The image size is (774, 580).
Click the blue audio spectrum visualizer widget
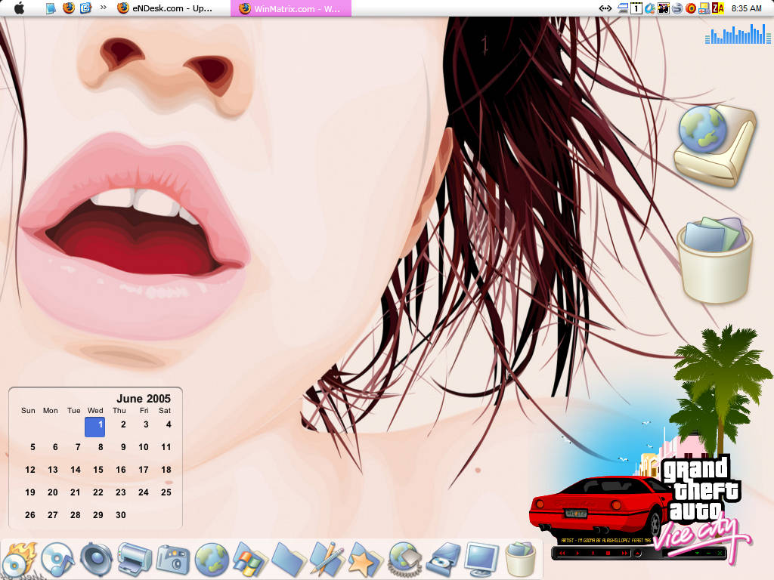(738, 33)
